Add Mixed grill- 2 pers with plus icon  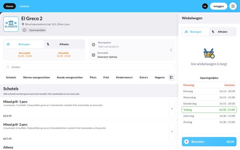[x=172, y=131]
